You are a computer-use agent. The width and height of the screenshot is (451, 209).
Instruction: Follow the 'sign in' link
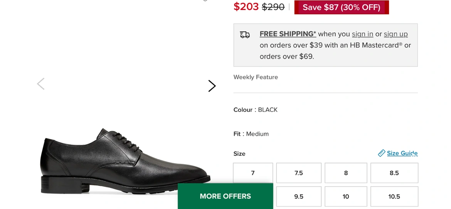point(362,34)
